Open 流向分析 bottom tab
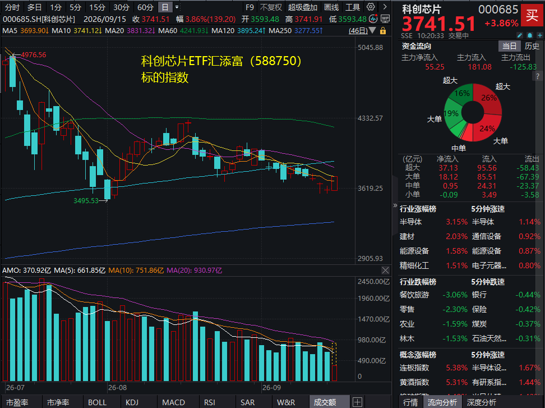Viewport: 545px width, 408px height. (442, 402)
